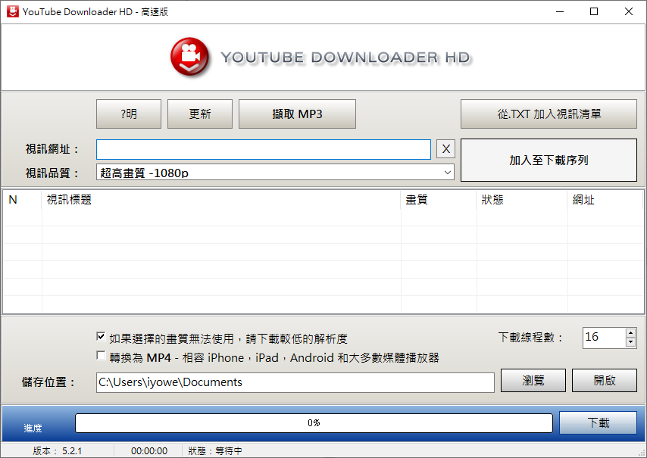Click the 進度 progress label

point(33,428)
